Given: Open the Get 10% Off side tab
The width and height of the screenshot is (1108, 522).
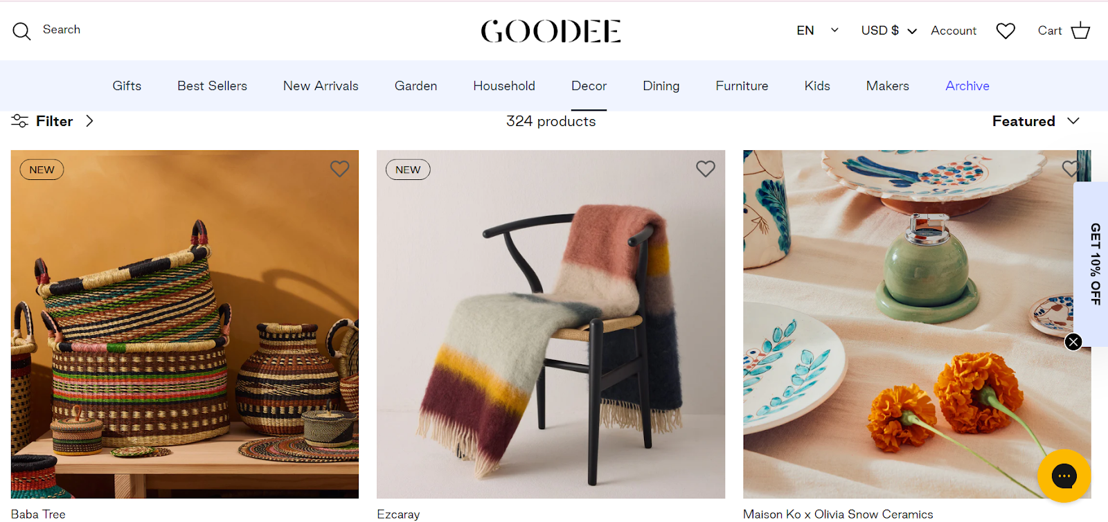Looking at the screenshot, I should [x=1094, y=264].
